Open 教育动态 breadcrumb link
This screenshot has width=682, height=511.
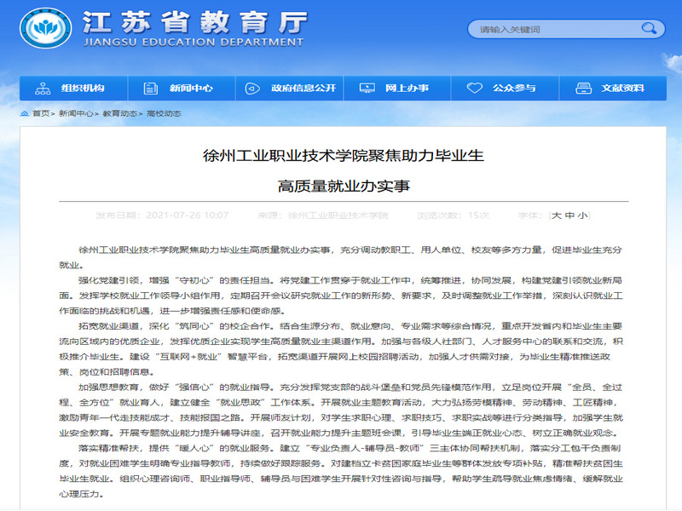119,112
